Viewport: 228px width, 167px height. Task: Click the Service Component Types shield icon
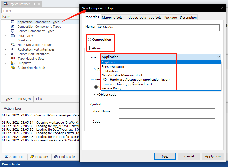(x=13, y=31)
